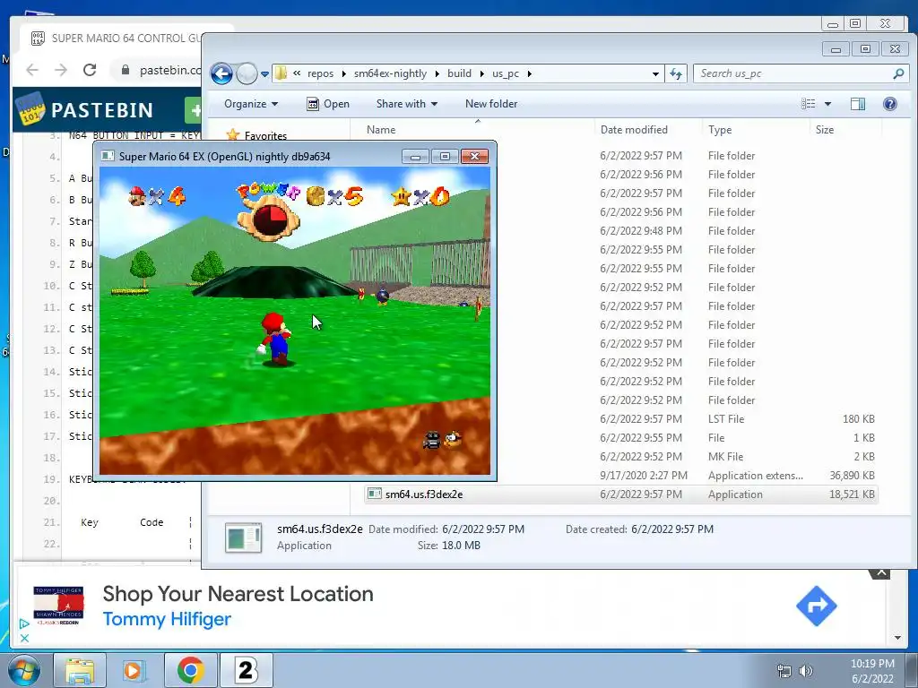Click the padlock icon in the Chrome address bar
918x688 pixels.
click(126, 70)
